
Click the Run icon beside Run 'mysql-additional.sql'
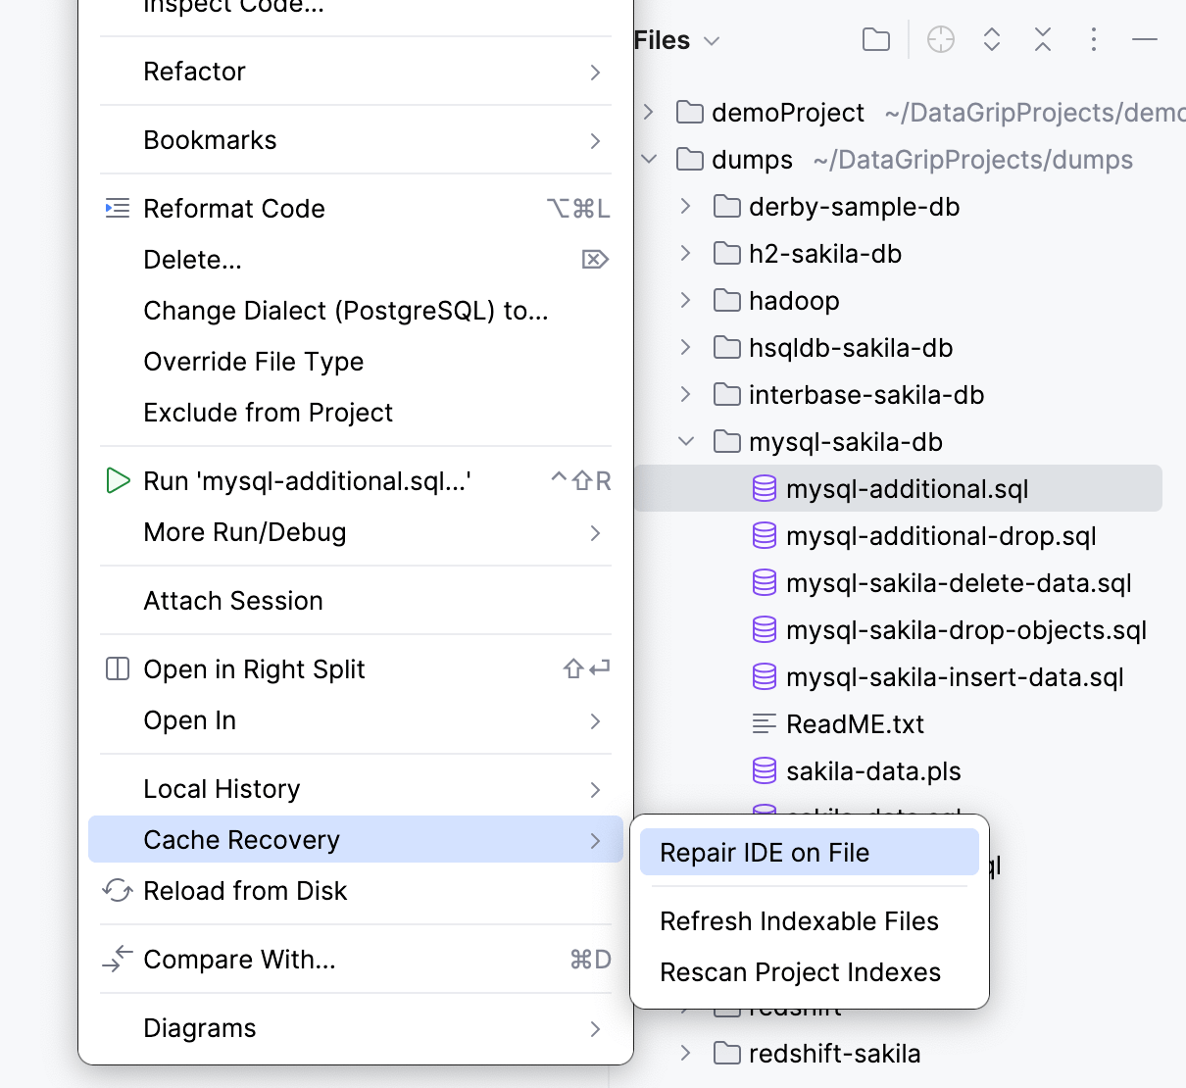click(118, 480)
